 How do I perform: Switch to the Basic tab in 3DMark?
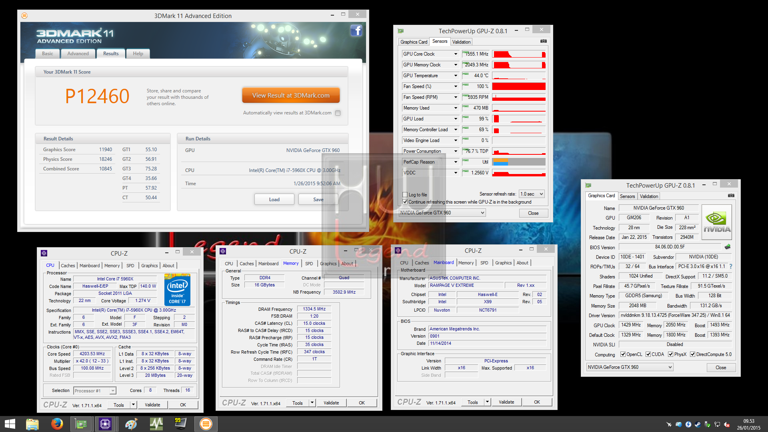(x=48, y=54)
